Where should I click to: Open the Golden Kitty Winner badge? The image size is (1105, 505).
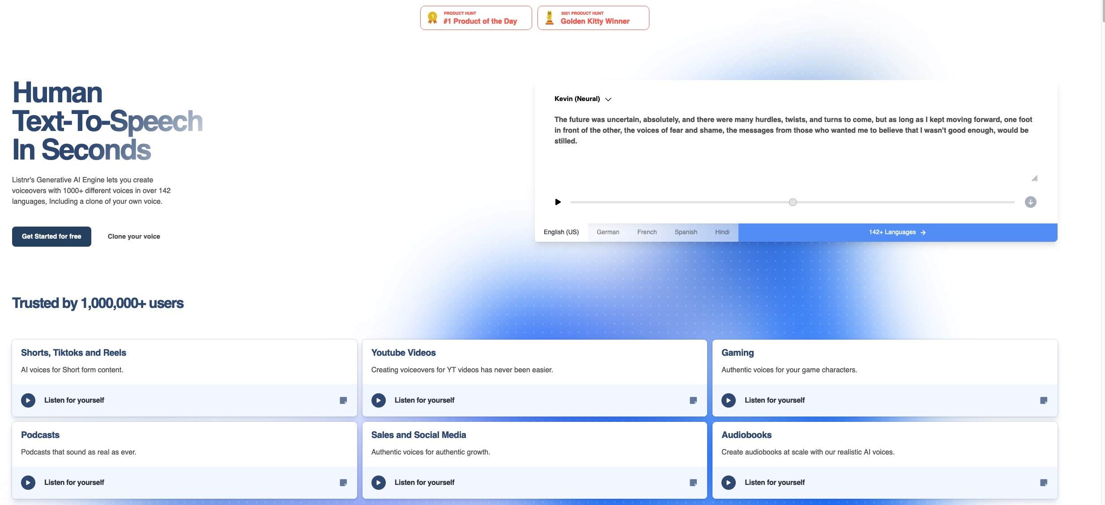tap(593, 18)
